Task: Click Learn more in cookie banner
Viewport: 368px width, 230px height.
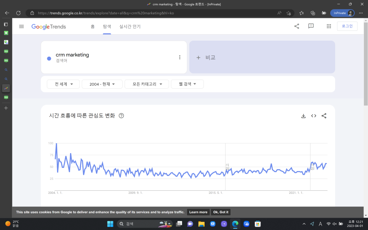Action: pyautogui.click(x=198, y=212)
